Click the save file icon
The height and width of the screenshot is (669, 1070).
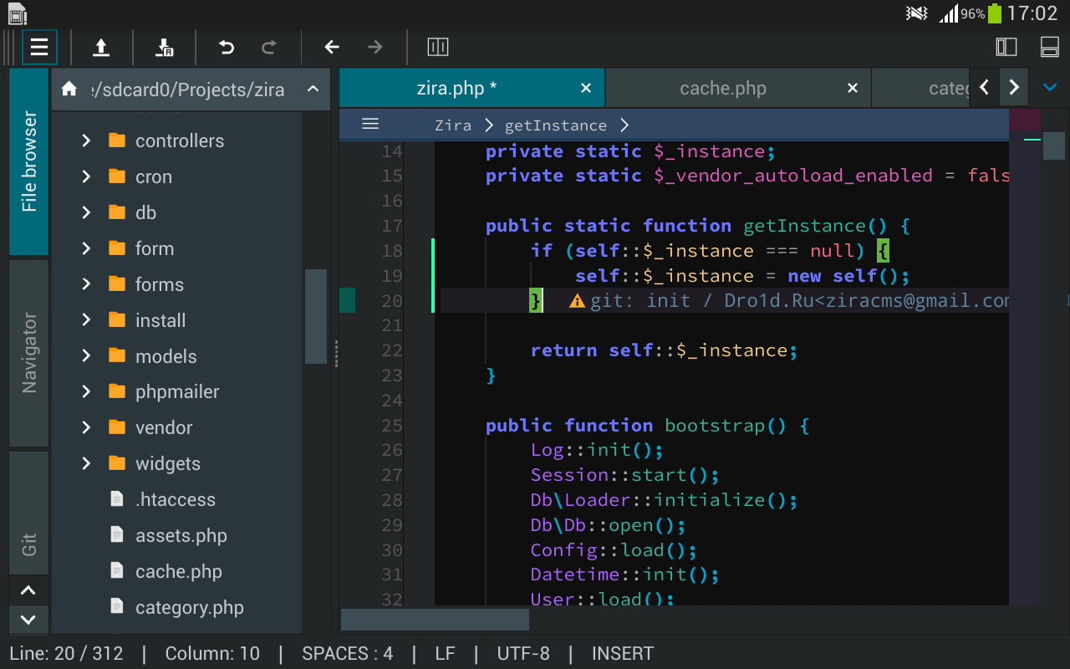click(165, 48)
